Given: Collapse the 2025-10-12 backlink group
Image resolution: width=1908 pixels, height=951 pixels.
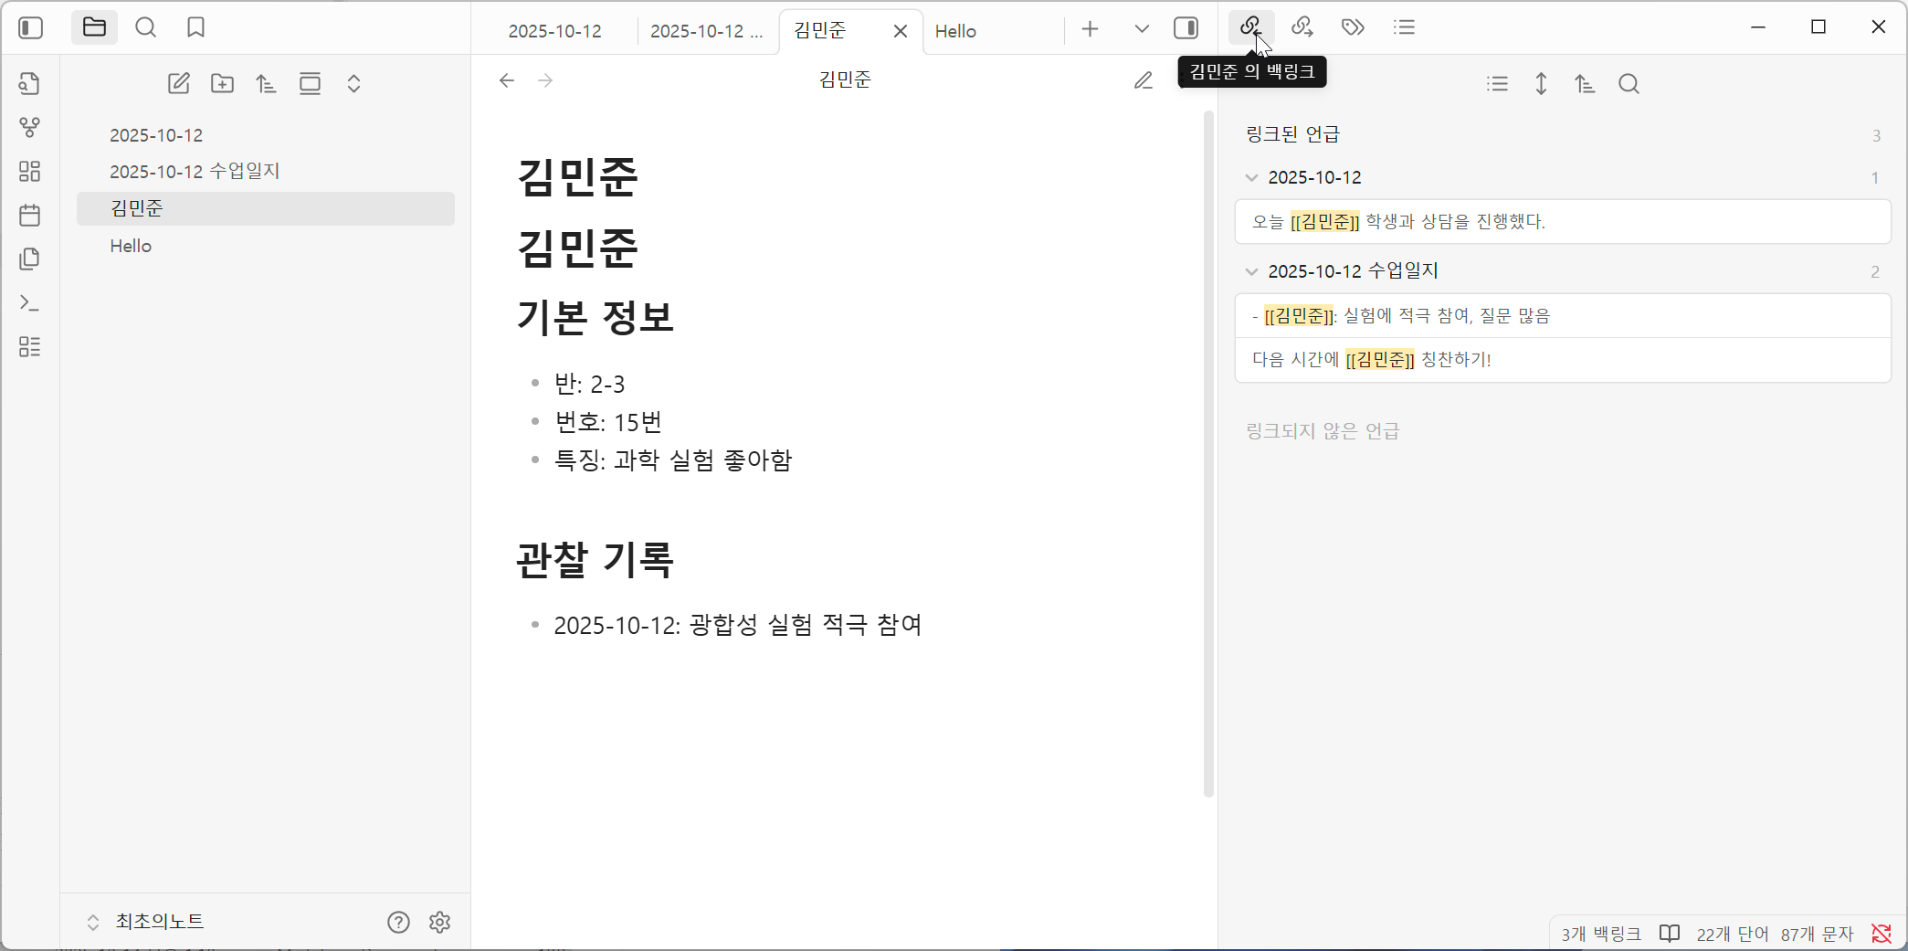Looking at the screenshot, I should (x=1250, y=177).
